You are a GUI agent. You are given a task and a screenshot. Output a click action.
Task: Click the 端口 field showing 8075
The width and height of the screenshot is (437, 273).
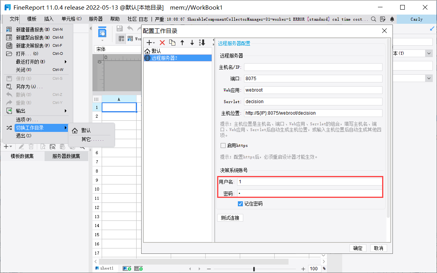coord(313,79)
